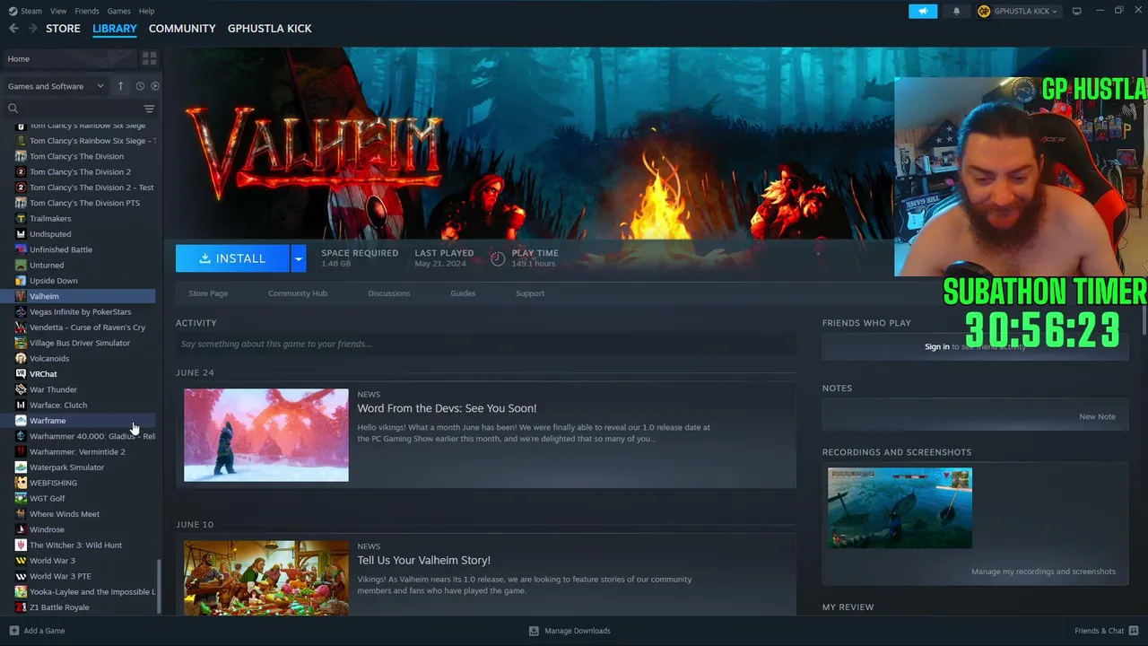Switch to Big Picture mode monitor icon
Image resolution: width=1148 pixels, height=646 pixels.
tap(1076, 11)
